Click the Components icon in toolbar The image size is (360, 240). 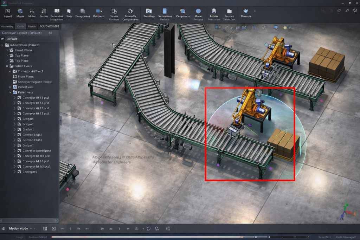click(182, 11)
